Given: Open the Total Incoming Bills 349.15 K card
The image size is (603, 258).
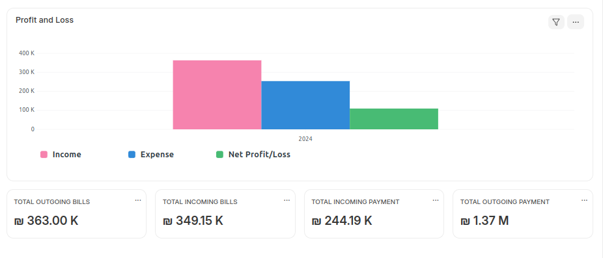Looking at the screenshot, I should (x=225, y=214).
